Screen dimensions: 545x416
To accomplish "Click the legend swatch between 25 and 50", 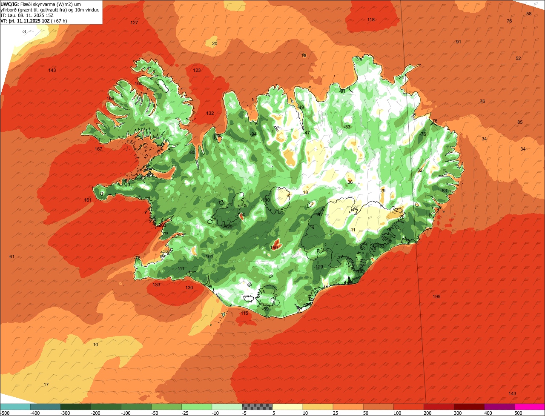I will point(348,407).
